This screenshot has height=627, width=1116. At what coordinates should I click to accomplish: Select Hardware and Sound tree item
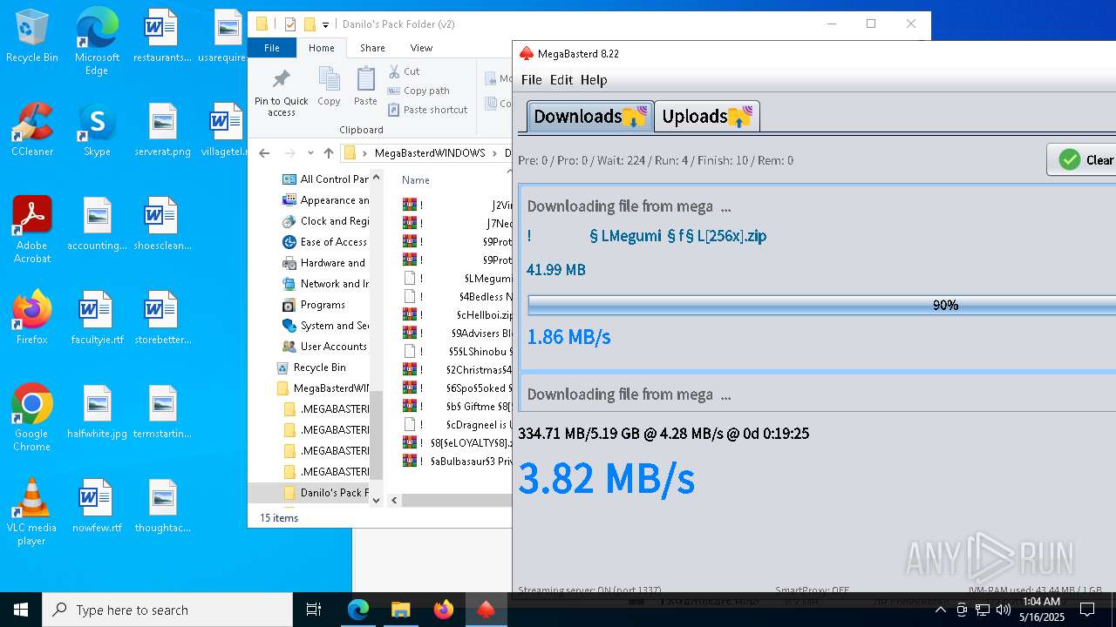click(x=326, y=263)
